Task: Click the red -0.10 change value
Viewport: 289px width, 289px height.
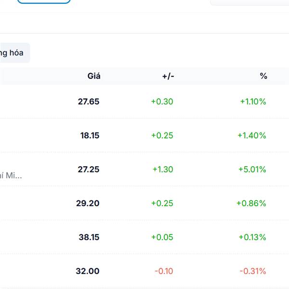Action: tap(164, 271)
